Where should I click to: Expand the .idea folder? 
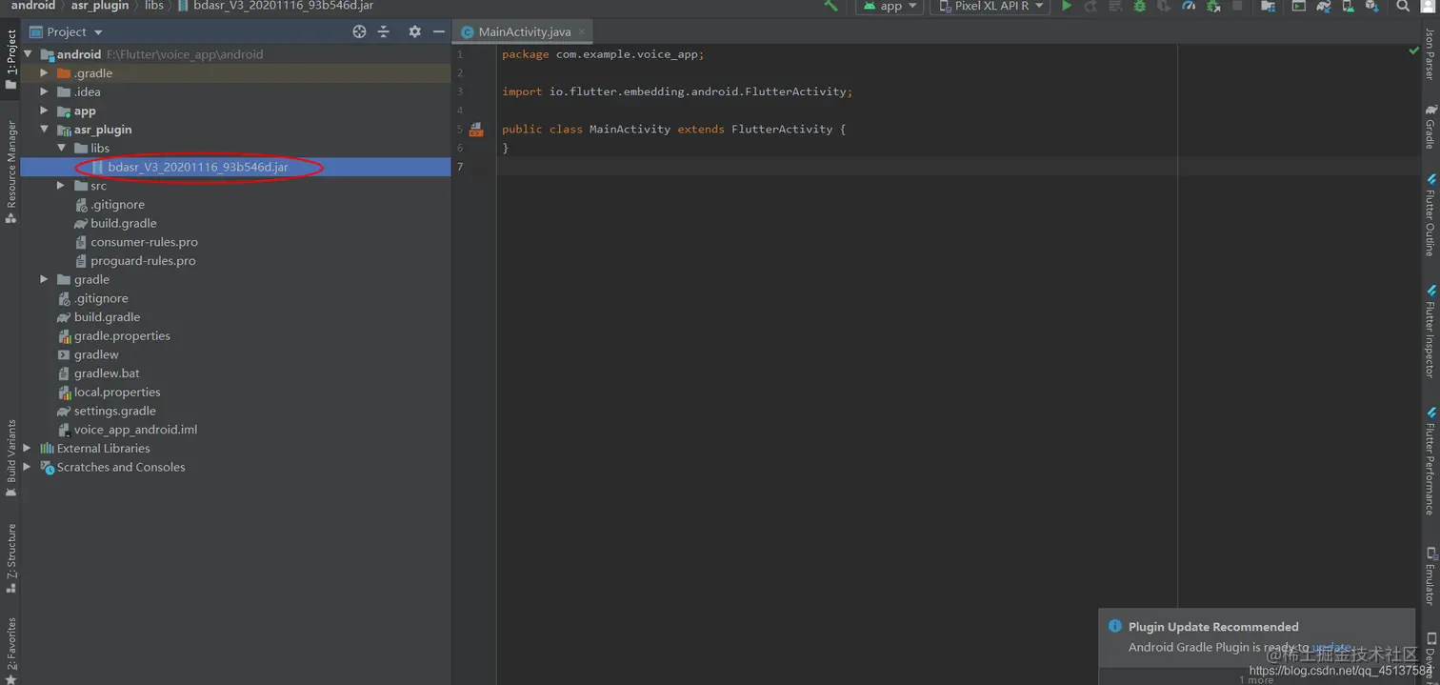44,91
